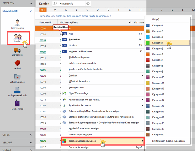Click the Alle filter button
Viewport: 195px width, 151px height.
pos(42,10)
